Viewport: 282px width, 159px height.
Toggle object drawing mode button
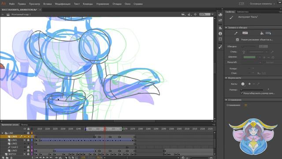pos(237,40)
